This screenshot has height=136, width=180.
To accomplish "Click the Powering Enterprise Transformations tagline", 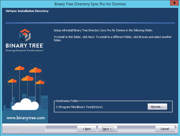I will click(25, 50).
